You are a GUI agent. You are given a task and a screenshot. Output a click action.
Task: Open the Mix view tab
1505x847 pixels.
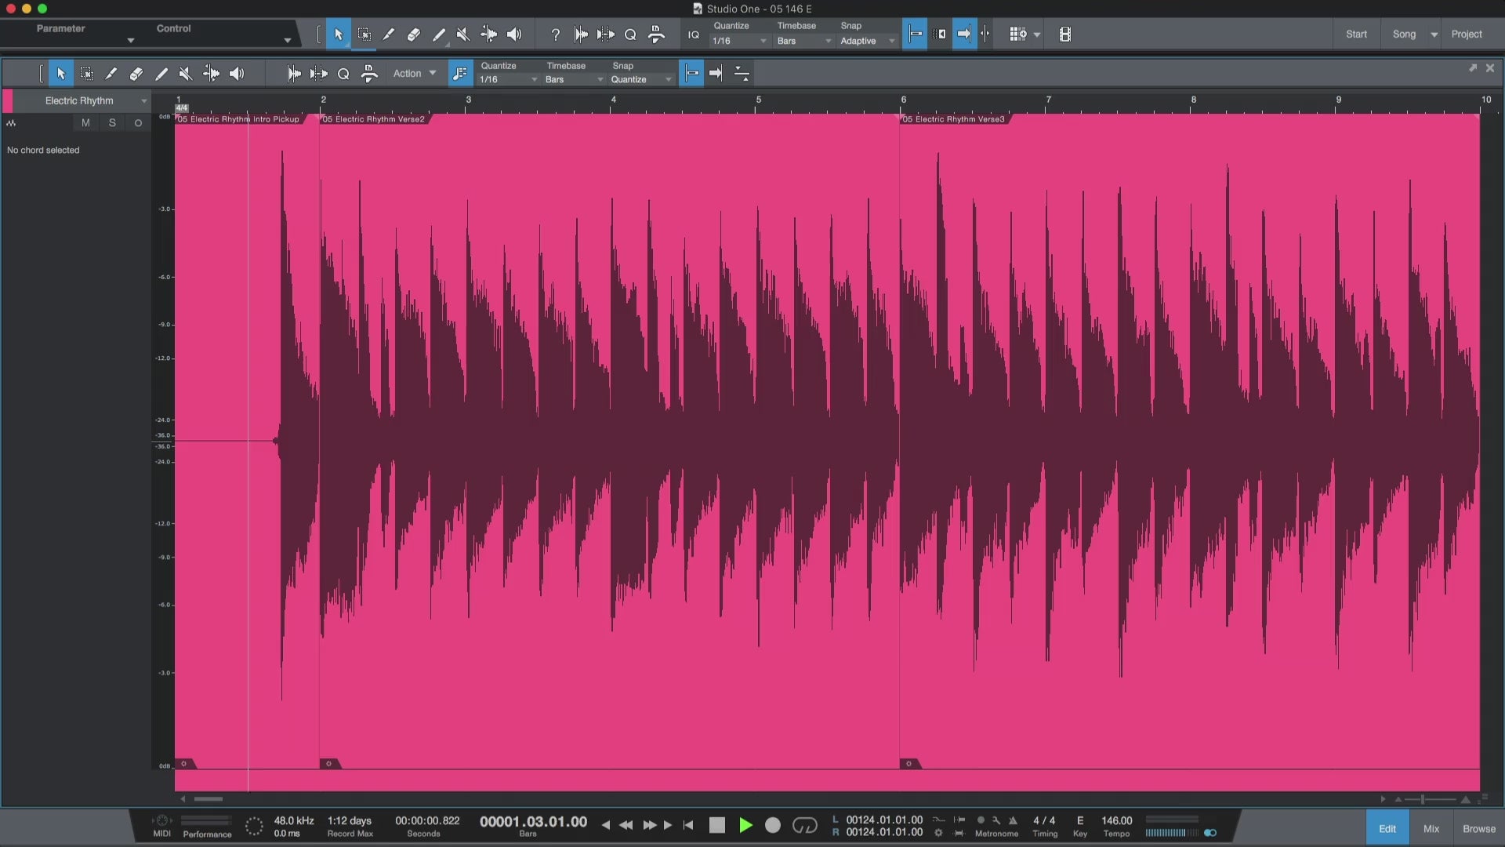1431,828
